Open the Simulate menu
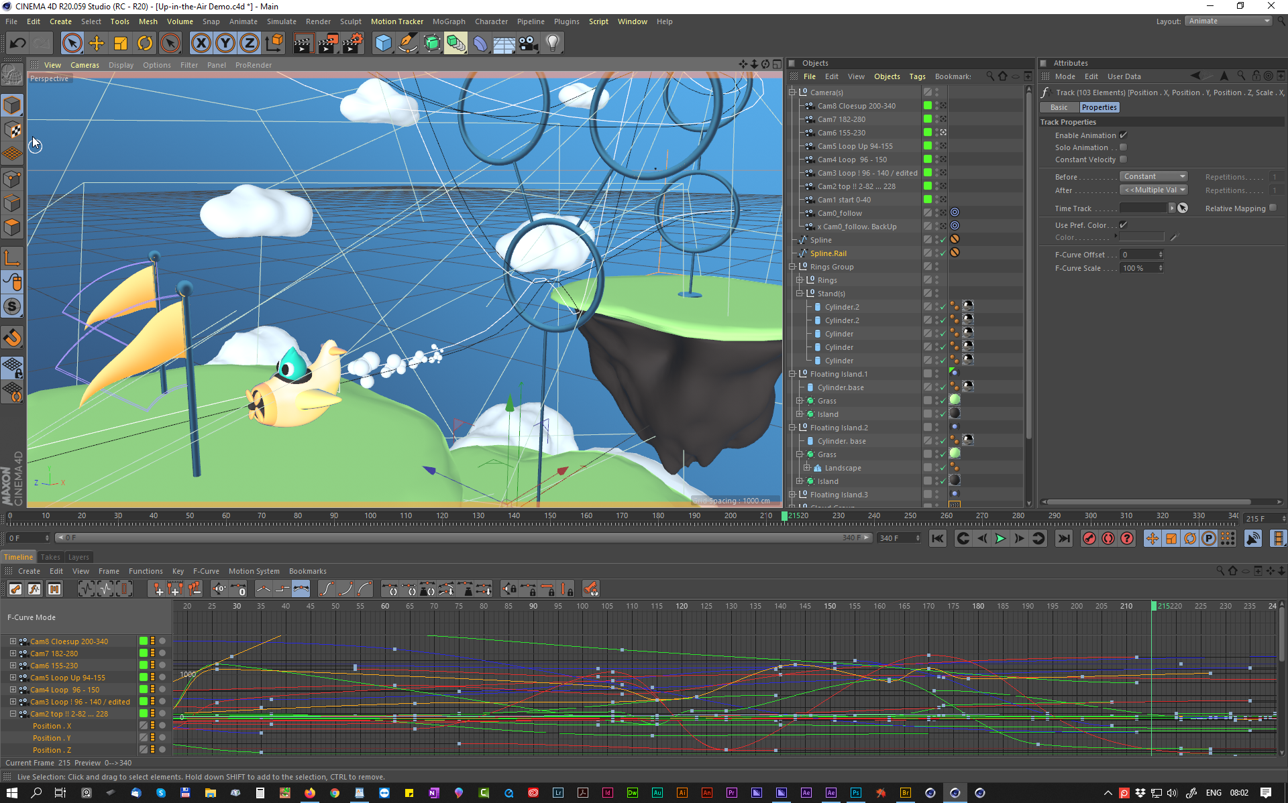The height and width of the screenshot is (803, 1288). 281,21
